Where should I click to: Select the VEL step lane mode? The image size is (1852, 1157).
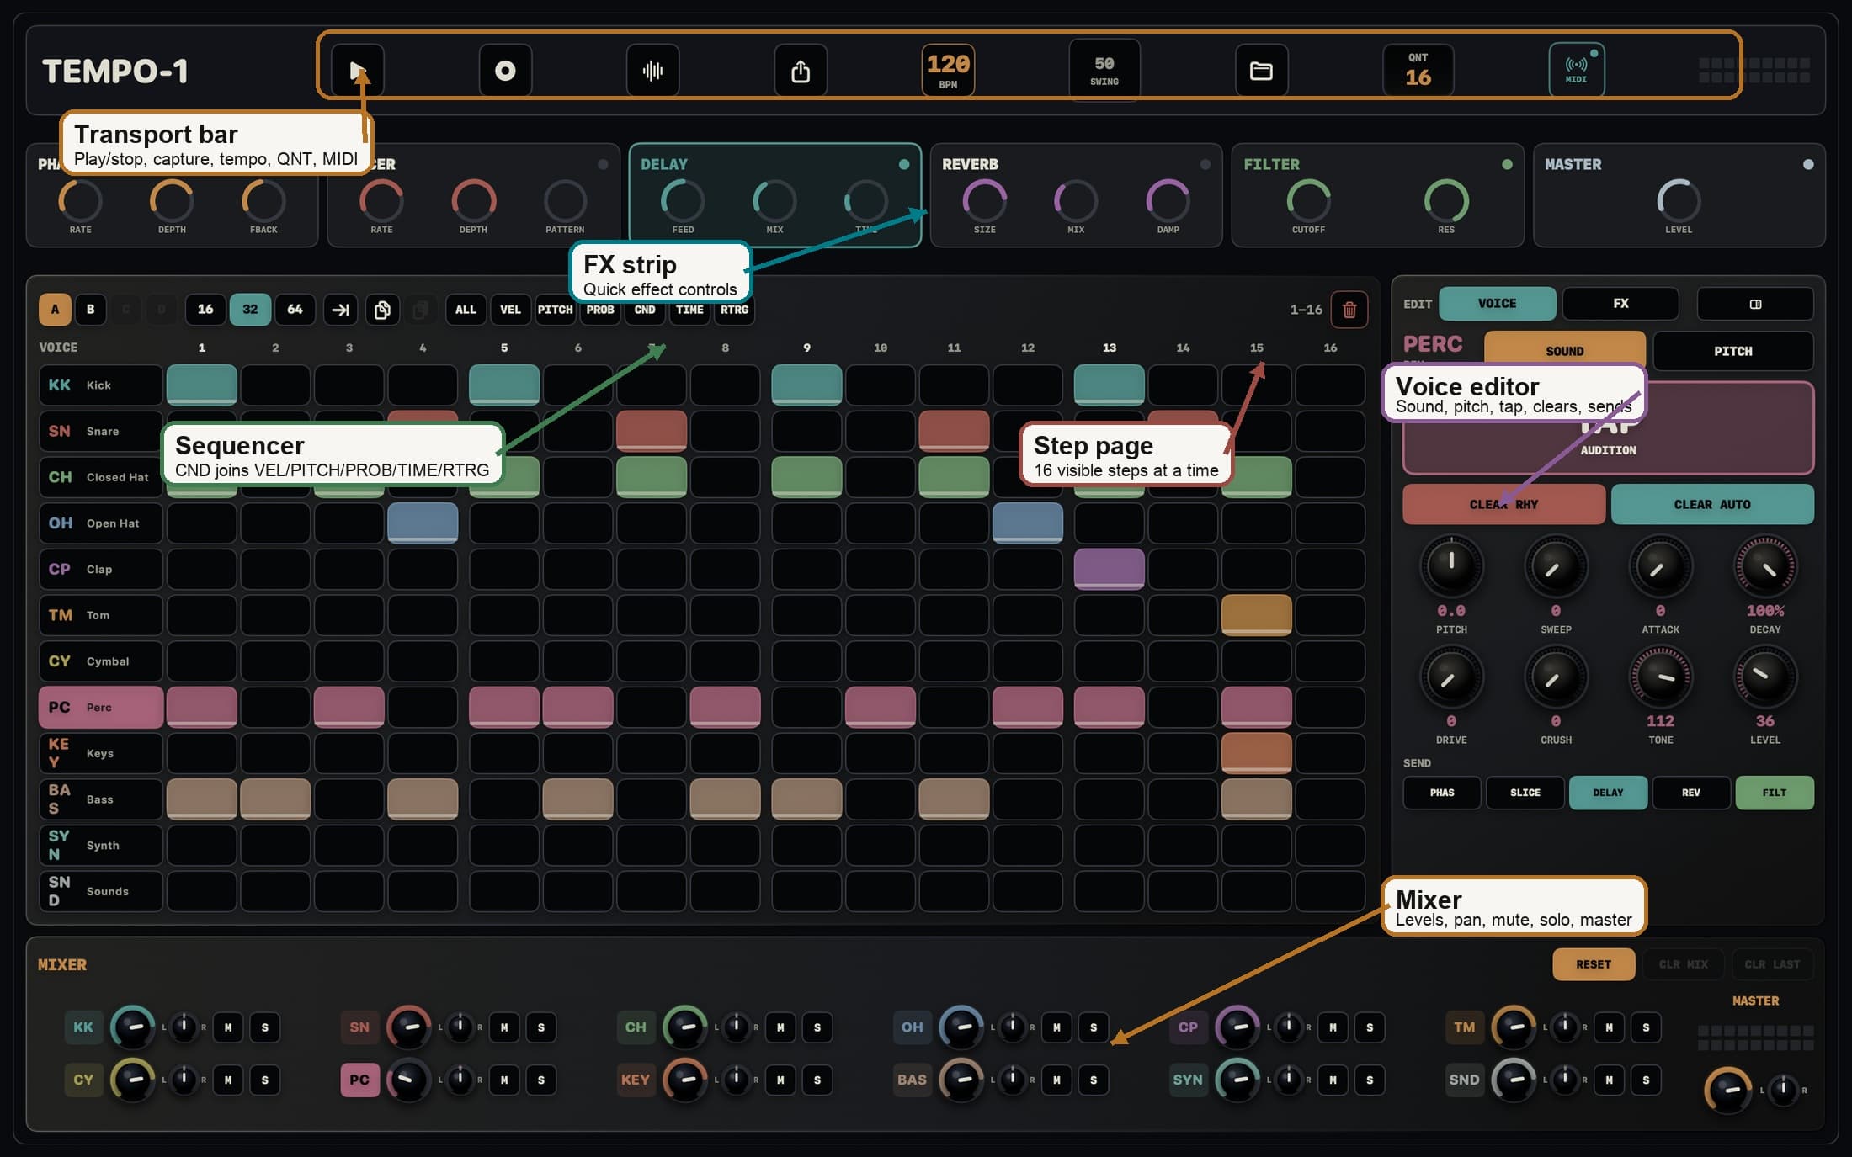click(x=510, y=310)
